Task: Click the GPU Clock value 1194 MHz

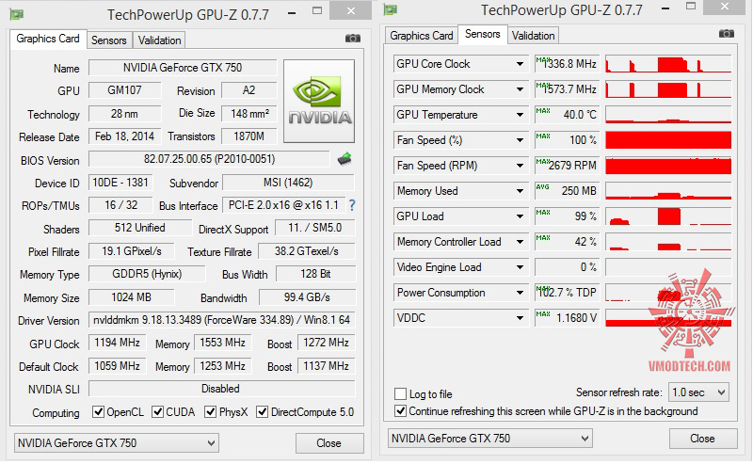Action: tap(118, 343)
